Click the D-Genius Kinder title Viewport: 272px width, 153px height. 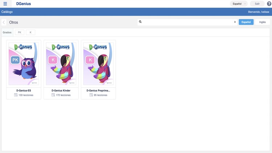[x=61, y=91]
